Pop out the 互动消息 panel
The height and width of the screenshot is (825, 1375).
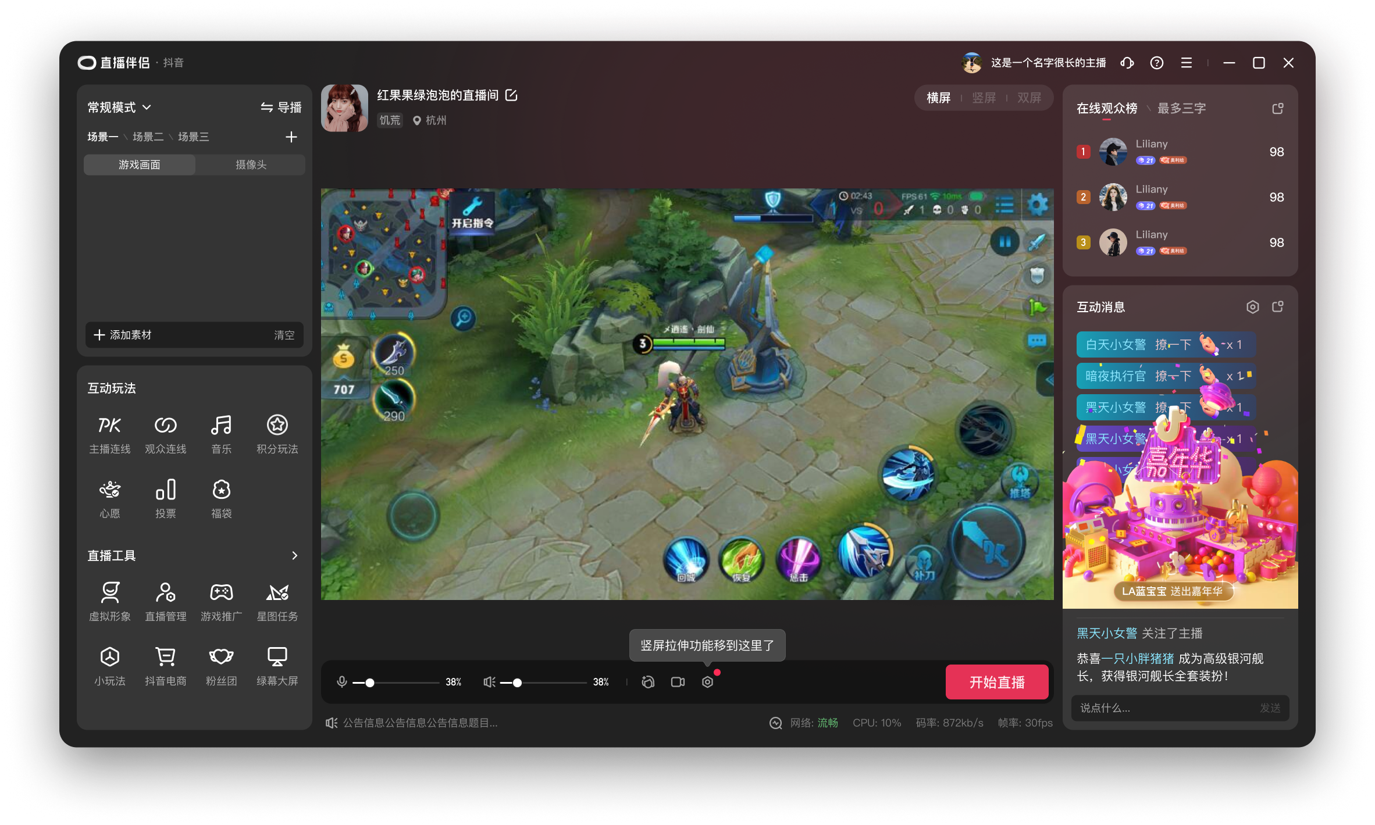[1277, 307]
